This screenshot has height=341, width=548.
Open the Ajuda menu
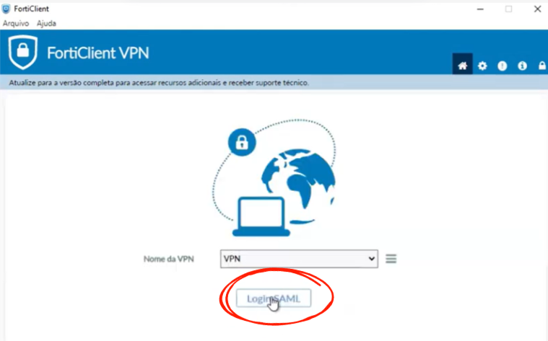(x=46, y=23)
